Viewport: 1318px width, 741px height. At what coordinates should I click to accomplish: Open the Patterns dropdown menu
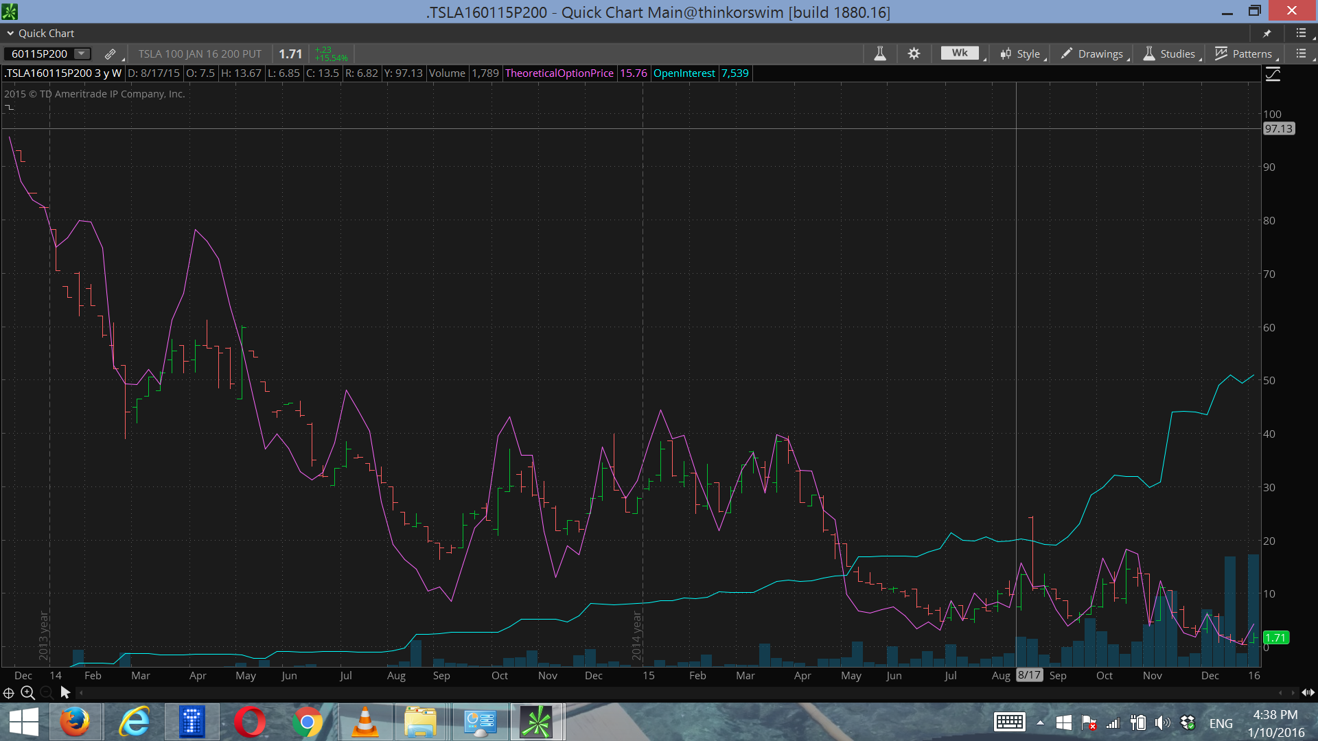[1245, 54]
